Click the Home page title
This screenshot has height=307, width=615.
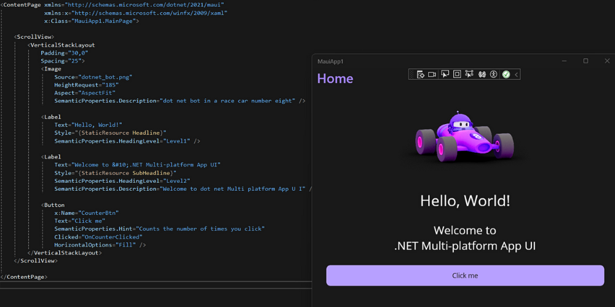pyautogui.click(x=335, y=79)
